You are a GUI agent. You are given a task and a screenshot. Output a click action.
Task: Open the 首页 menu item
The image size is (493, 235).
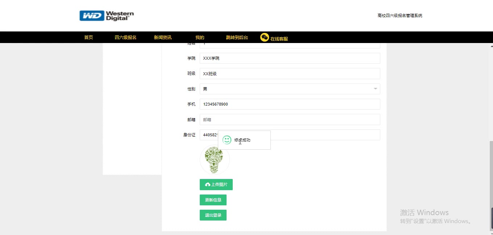click(x=88, y=37)
